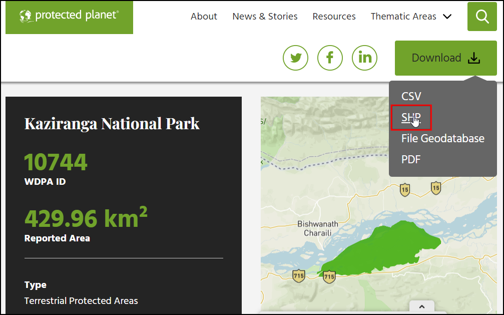Click the 429.96 km² reported area value
Image resolution: width=504 pixels, height=315 pixels.
click(86, 217)
